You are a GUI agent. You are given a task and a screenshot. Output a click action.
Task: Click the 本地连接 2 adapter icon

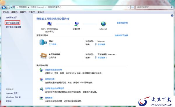point(96,57)
